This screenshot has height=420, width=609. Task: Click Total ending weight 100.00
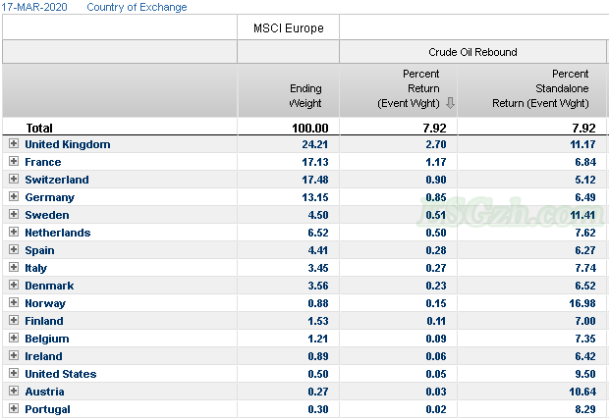(x=310, y=129)
